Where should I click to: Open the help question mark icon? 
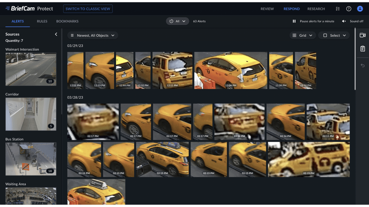[349, 9]
